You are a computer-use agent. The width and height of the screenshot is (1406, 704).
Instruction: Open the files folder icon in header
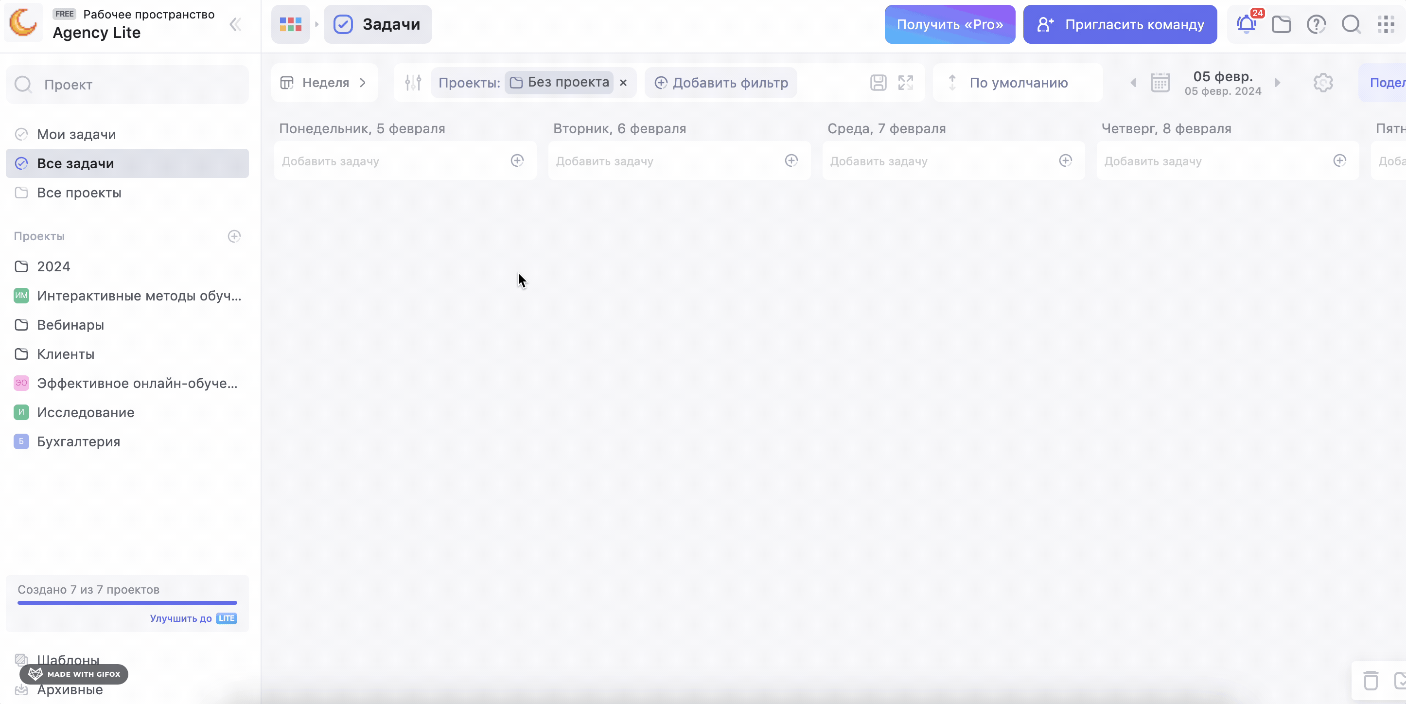click(x=1281, y=25)
